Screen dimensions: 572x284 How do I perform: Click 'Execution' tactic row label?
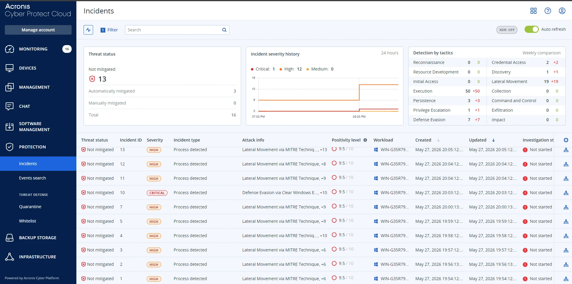[423, 91]
